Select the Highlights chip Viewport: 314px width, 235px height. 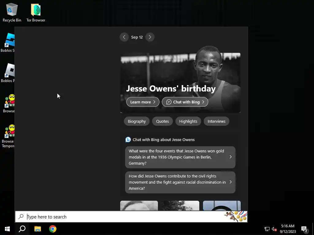click(x=188, y=121)
